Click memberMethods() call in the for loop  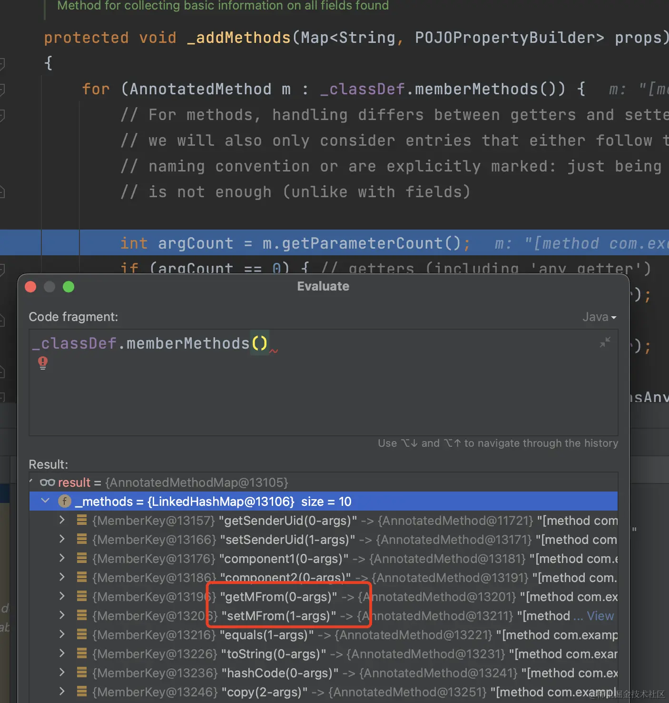tap(490, 89)
